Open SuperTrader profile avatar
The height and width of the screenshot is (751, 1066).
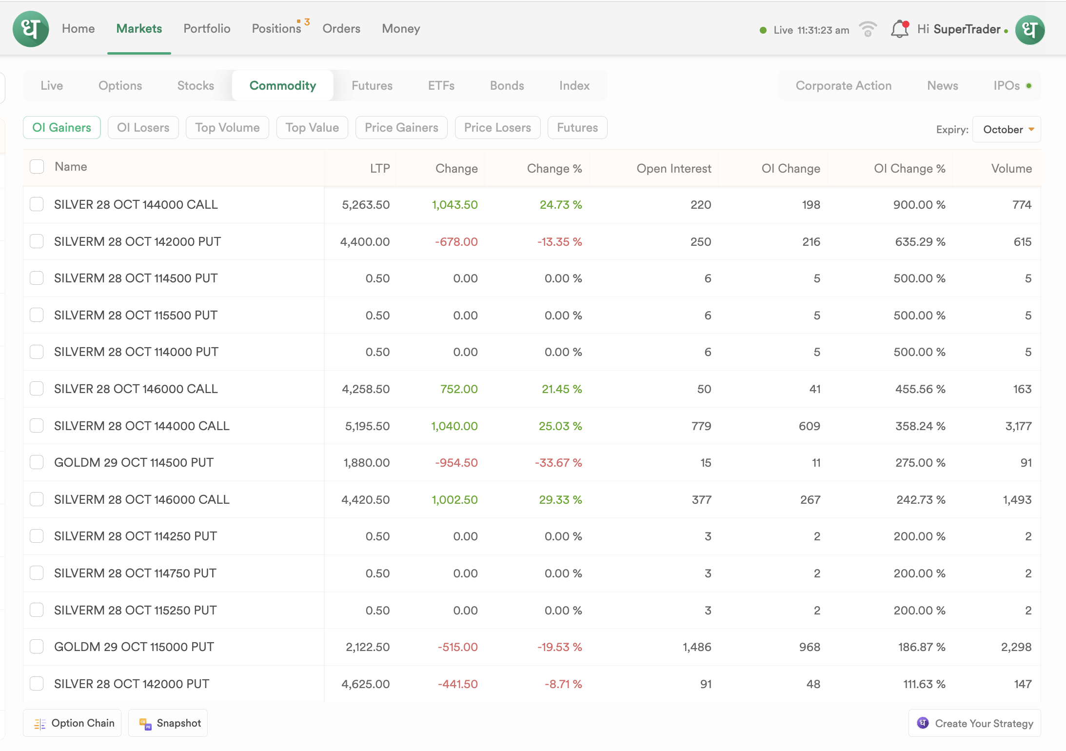[x=1030, y=30]
